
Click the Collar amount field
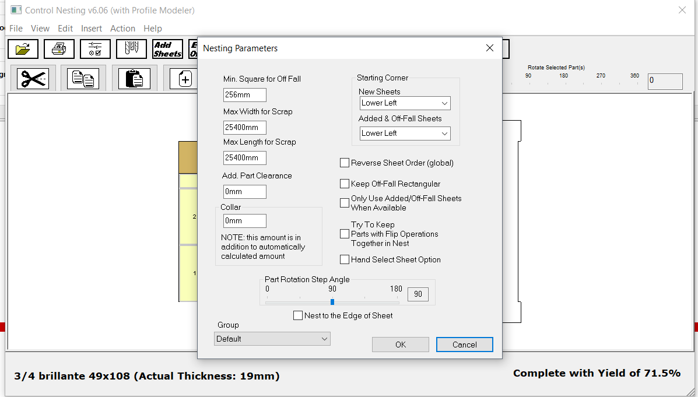click(245, 221)
